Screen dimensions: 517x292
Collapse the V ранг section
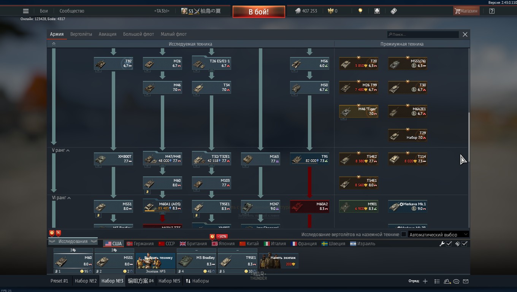pyautogui.click(x=61, y=151)
